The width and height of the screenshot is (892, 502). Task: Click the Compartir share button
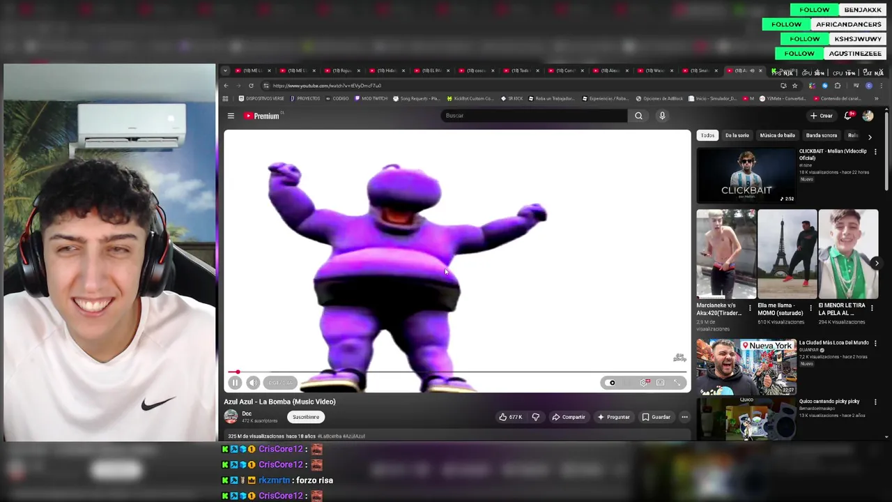(569, 417)
